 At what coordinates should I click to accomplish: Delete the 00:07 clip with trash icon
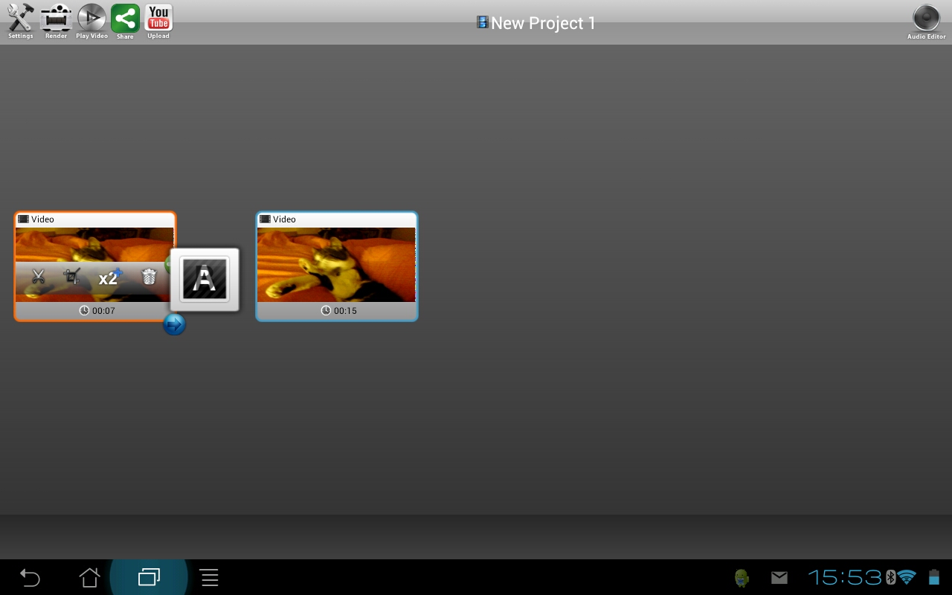click(x=149, y=277)
